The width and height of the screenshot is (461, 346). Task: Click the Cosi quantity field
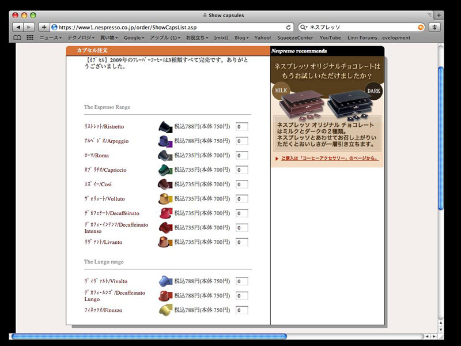tap(241, 184)
